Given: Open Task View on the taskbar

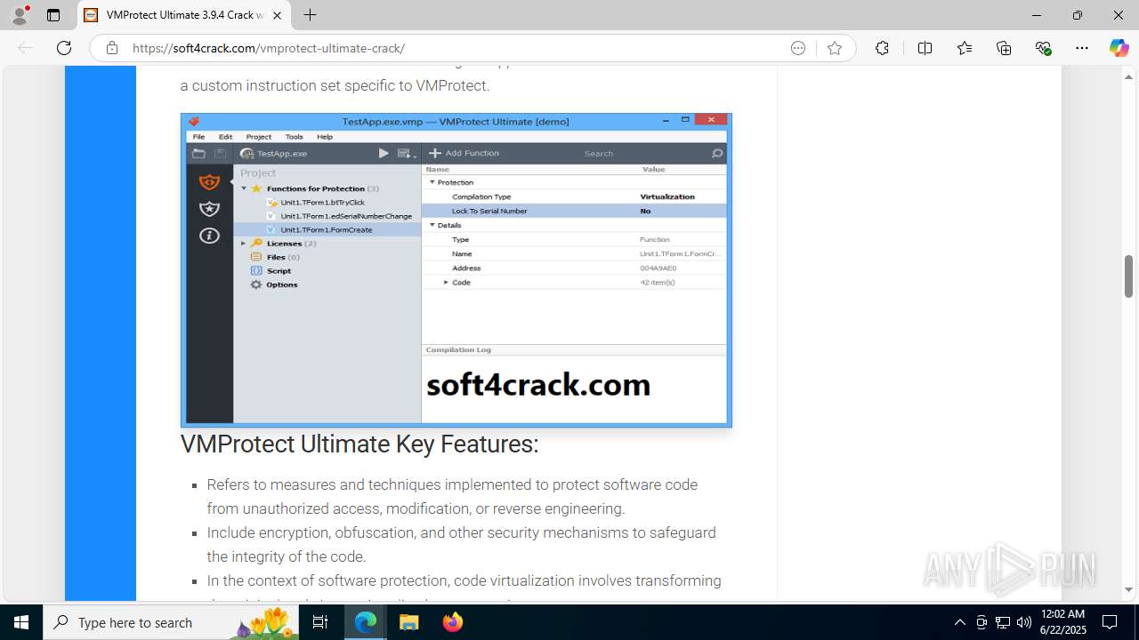Looking at the screenshot, I should 321,622.
